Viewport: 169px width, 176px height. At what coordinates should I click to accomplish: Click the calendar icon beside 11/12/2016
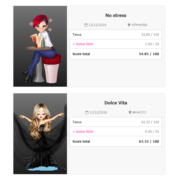[87, 112]
